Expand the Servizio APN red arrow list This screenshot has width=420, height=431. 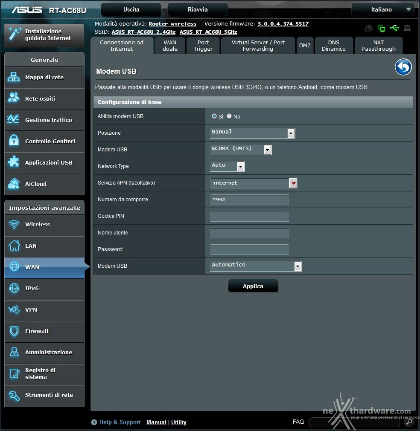pos(293,183)
